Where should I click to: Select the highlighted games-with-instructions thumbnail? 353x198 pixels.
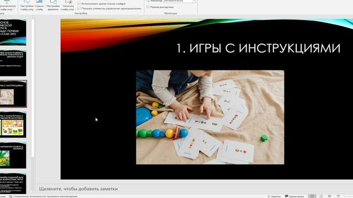click(x=13, y=94)
